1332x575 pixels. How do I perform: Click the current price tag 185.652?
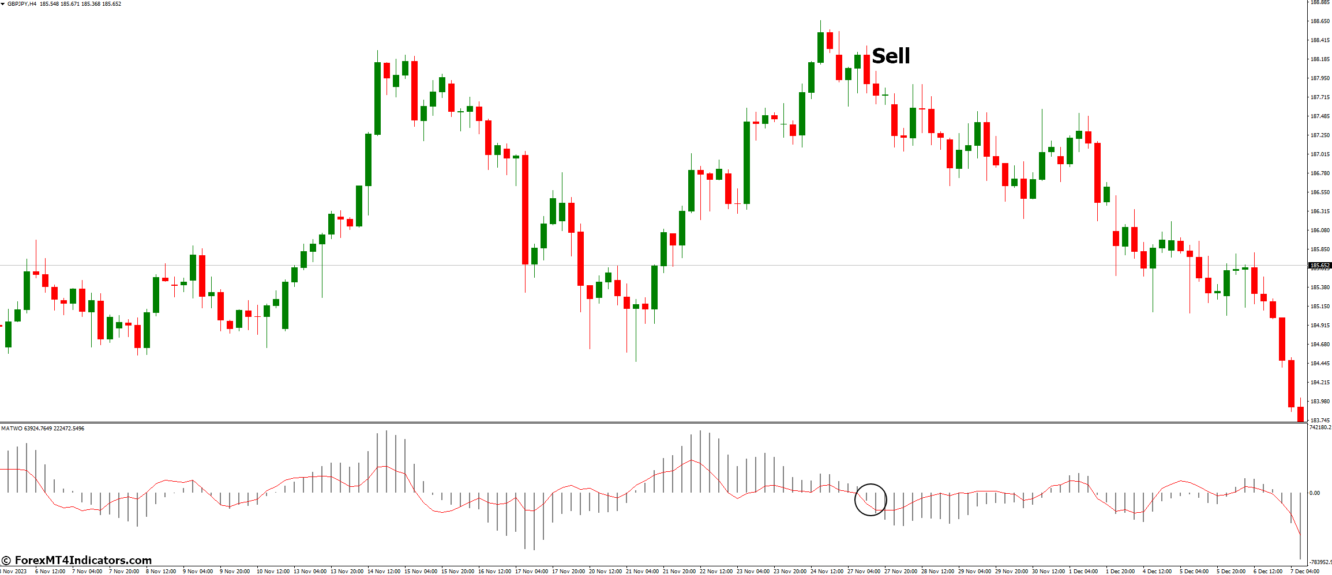coord(1320,266)
